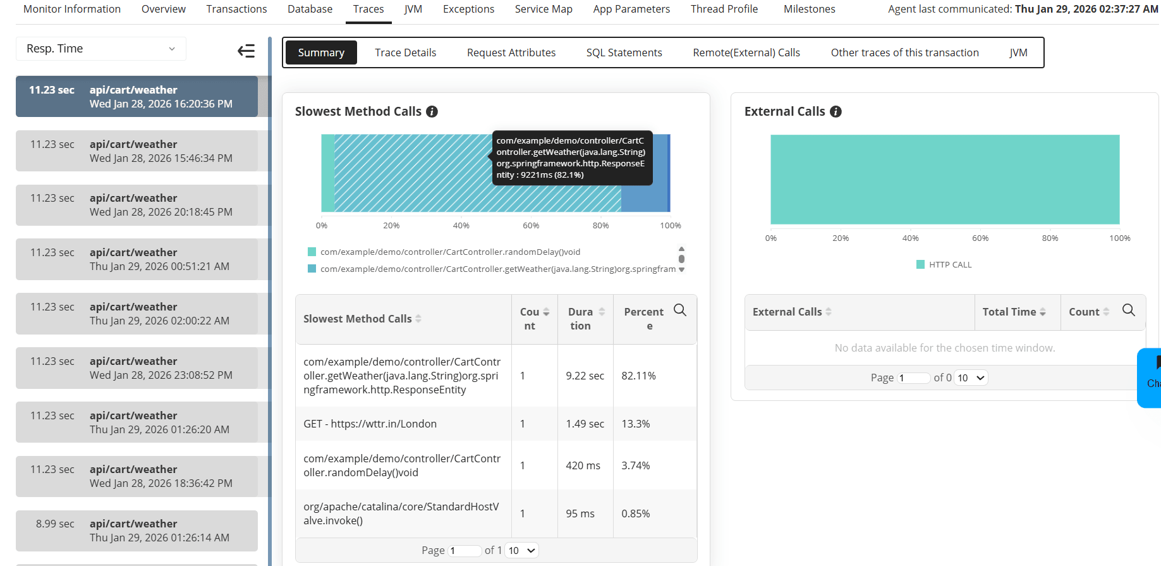Open the chat widget
Screen dimensions: 1161x566
point(1150,378)
